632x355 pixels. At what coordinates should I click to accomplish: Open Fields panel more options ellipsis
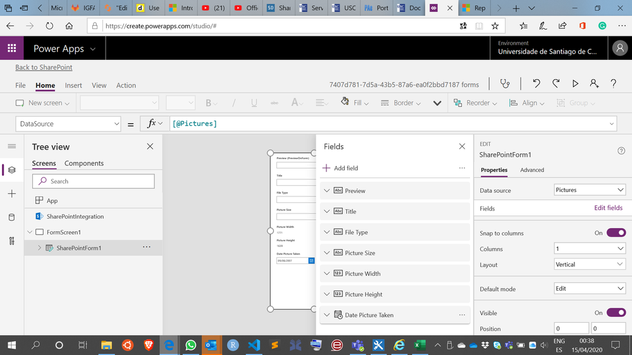coord(462,168)
